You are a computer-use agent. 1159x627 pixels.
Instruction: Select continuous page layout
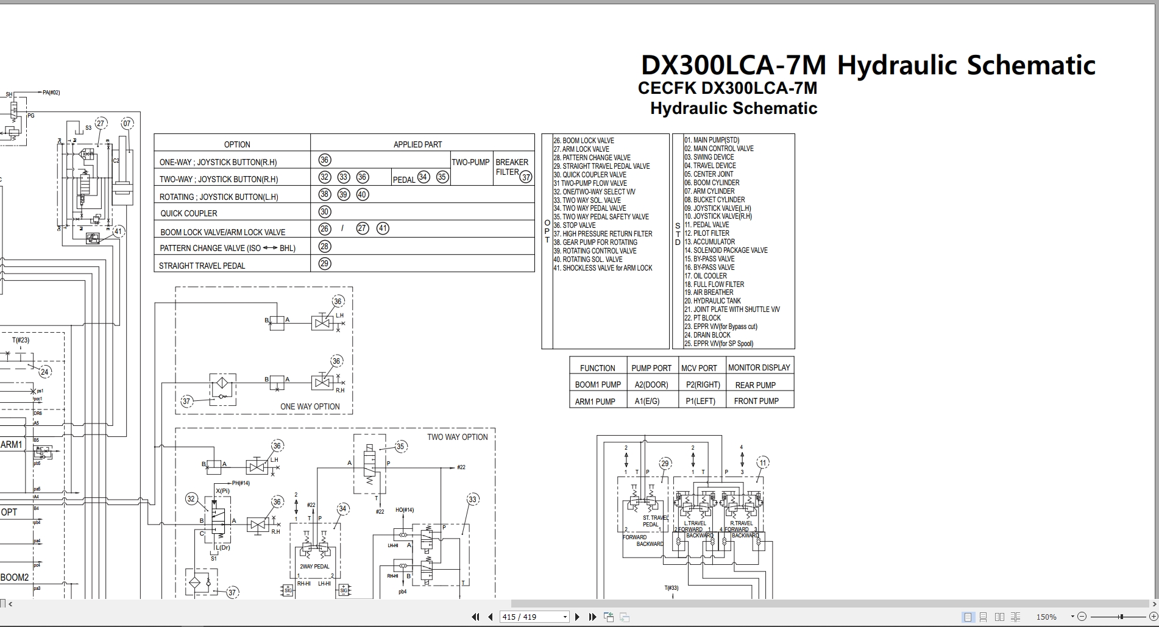983,617
